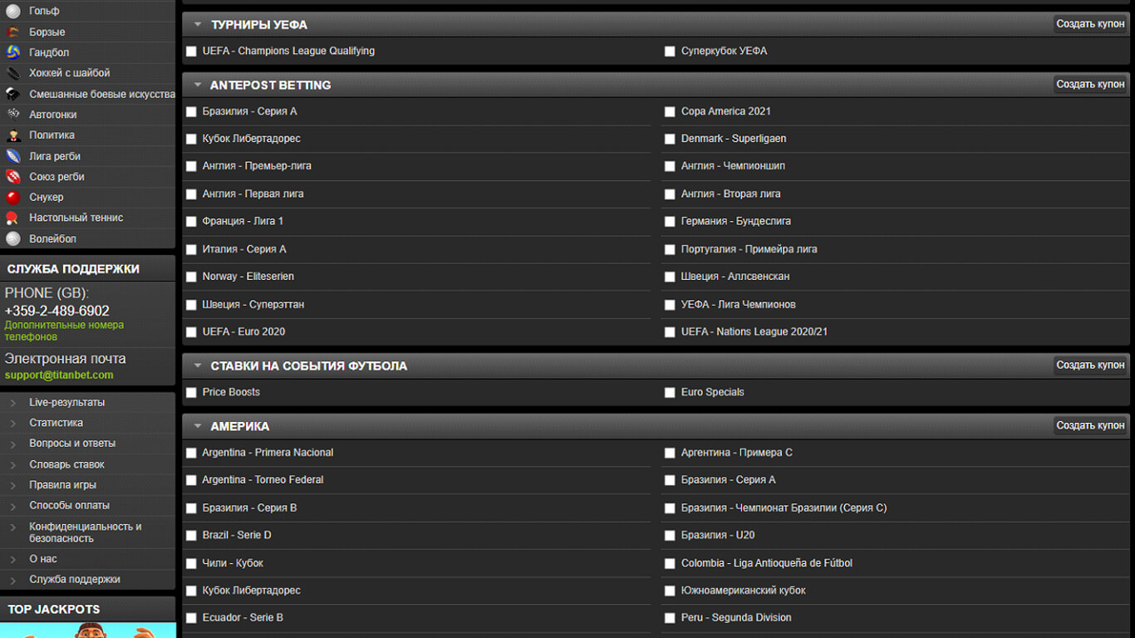
Task: Click the support@titanbet.com email link
Action: click(x=59, y=375)
